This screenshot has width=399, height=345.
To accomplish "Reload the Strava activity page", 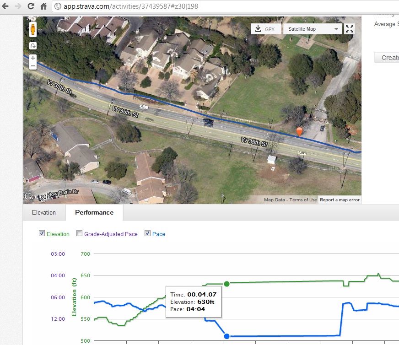I will [x=31, y=6].
